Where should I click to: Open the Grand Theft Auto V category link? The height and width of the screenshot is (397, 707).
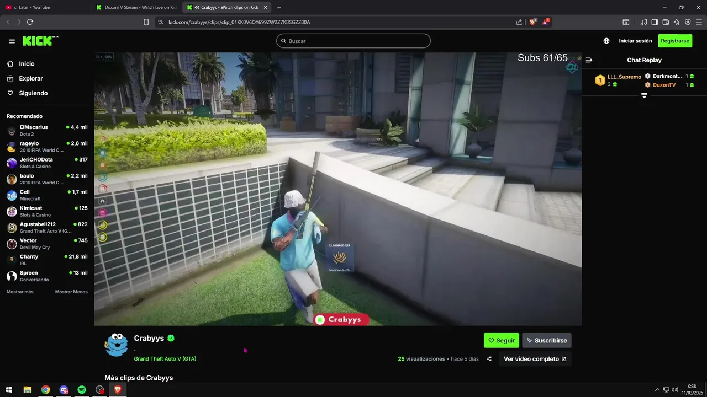(165, 359)
